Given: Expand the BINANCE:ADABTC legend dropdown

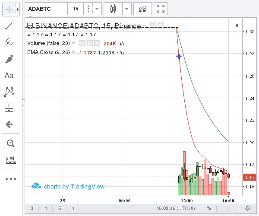Looking at the screenshot, I should coord(144,26).
